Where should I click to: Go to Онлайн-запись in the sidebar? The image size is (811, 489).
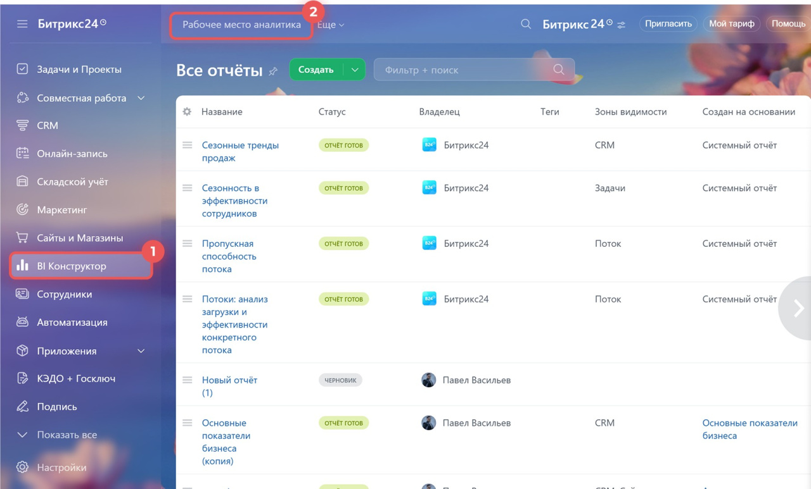point(72,154)
